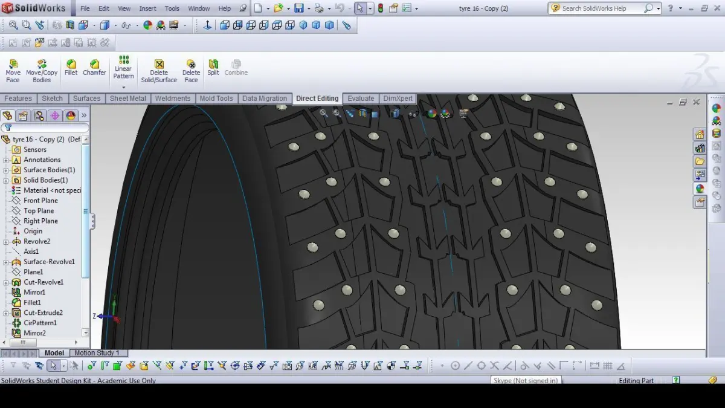This screenshot has width=725, height=408.
Task: Open Design Library in task pane
Action: point(700,147)
